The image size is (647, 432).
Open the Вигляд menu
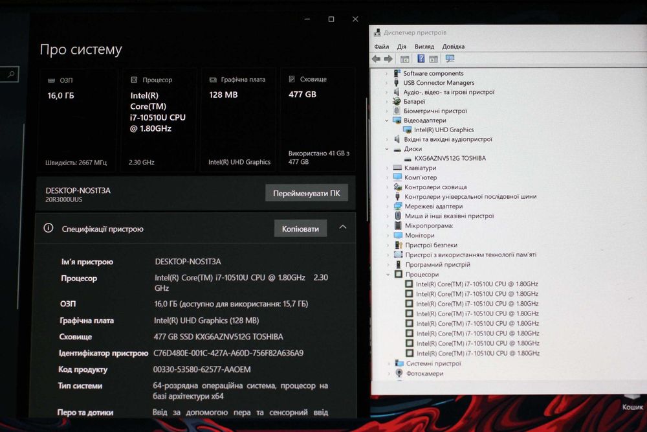(x=424, y=47)
